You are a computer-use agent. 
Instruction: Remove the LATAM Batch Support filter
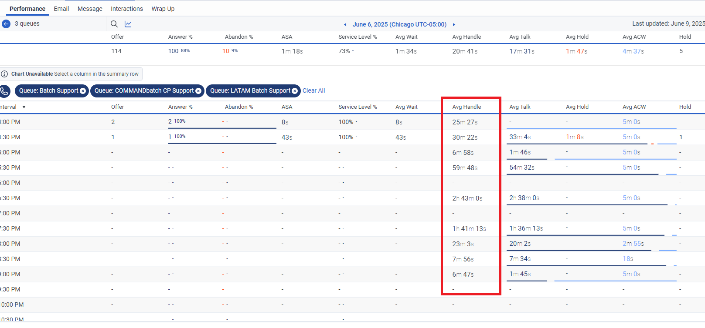tap(295, 91)
